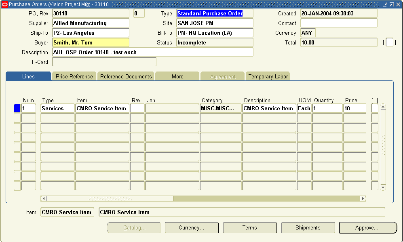Click the Buyer field Smith, Mr. Tom
403x242 pixels.
[x=91, y=42]
